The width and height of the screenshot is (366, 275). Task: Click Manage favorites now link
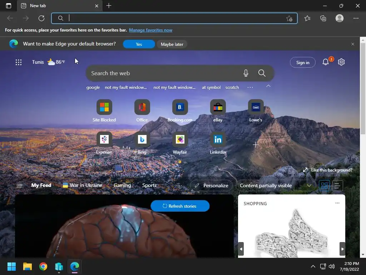pos(150,30)
